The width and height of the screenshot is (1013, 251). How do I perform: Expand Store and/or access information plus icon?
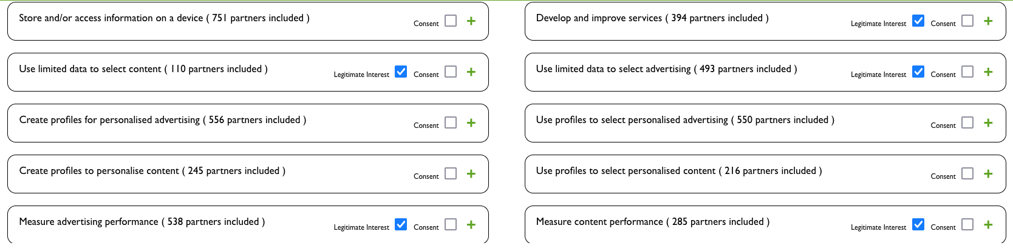click(471, 21)
